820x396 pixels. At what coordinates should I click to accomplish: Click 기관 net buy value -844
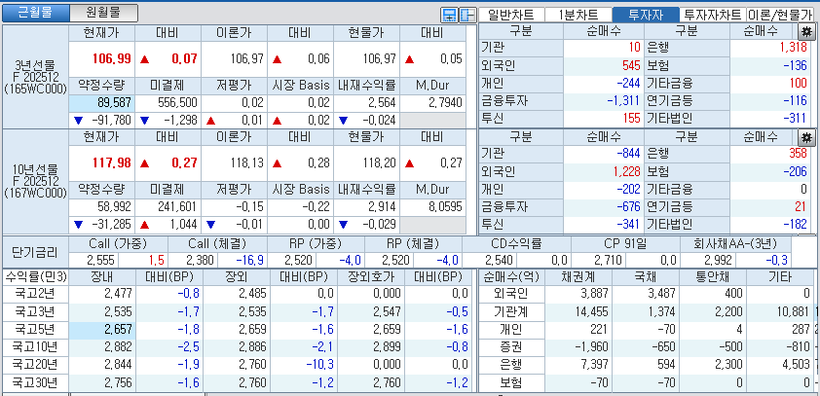click(x=628, y=154)
